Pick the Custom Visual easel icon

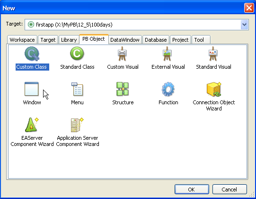pos(122,54)
